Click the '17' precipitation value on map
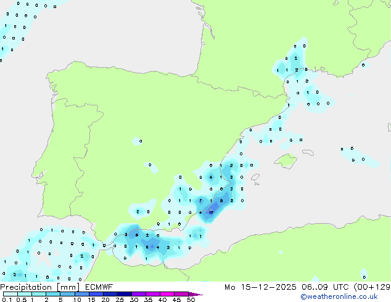The height and width of the screenshot is (302, 391). pyautogui.click(x=211, y=213)
